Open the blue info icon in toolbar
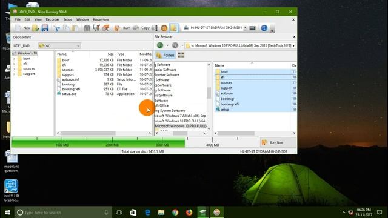The width and height of the screenshot is (388, 218). coord(264,28)
